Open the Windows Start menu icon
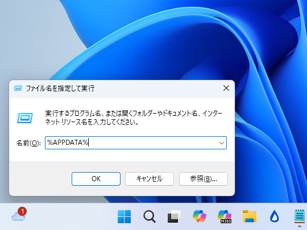The width and height of the screenshot is (307, 230). point(124,216)
